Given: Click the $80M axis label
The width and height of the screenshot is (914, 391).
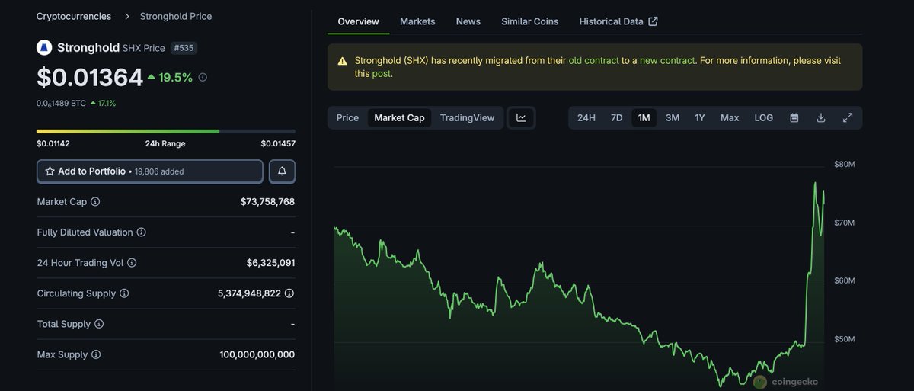Looking at the screenshot, I should pos(845,164).
